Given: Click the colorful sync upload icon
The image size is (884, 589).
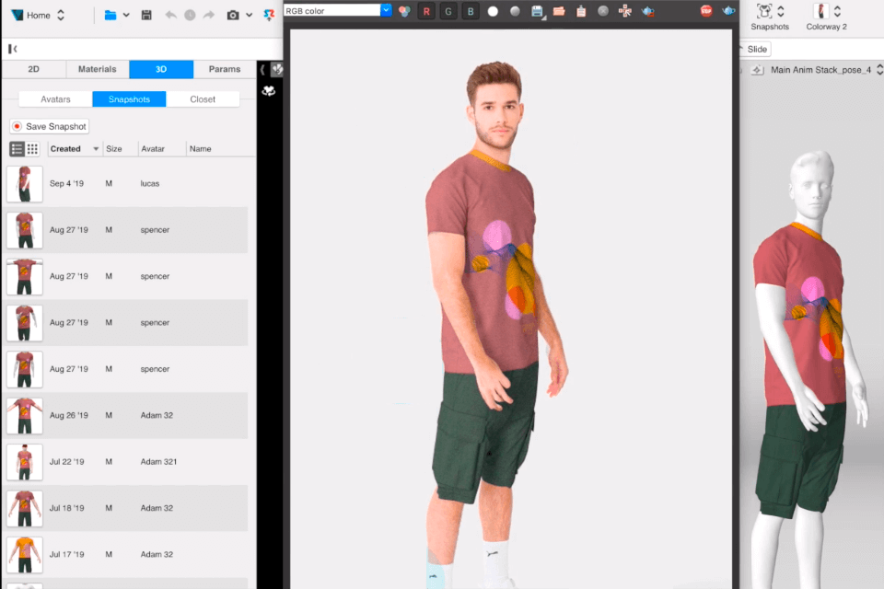Looking at the screenshot, I should tap(269, 16).
